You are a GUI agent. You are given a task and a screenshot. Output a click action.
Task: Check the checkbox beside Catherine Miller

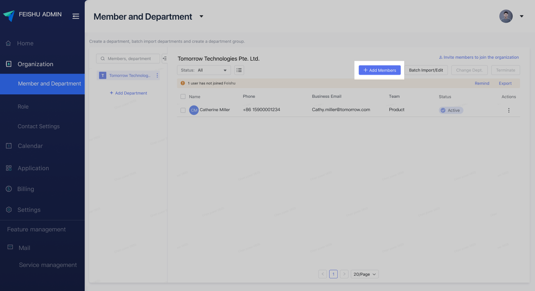pos(183,110)
